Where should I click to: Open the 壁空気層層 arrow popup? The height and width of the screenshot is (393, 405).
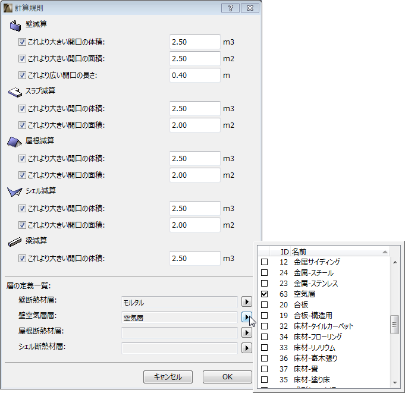click(247, 317)
